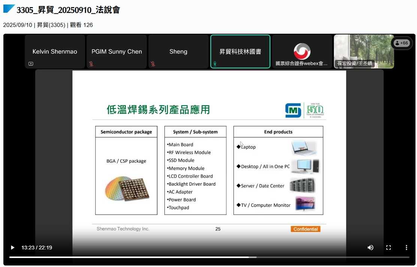Click the Shenmao SM logo on slide
This screenshot has height=267, width=417.
[293, 110]
